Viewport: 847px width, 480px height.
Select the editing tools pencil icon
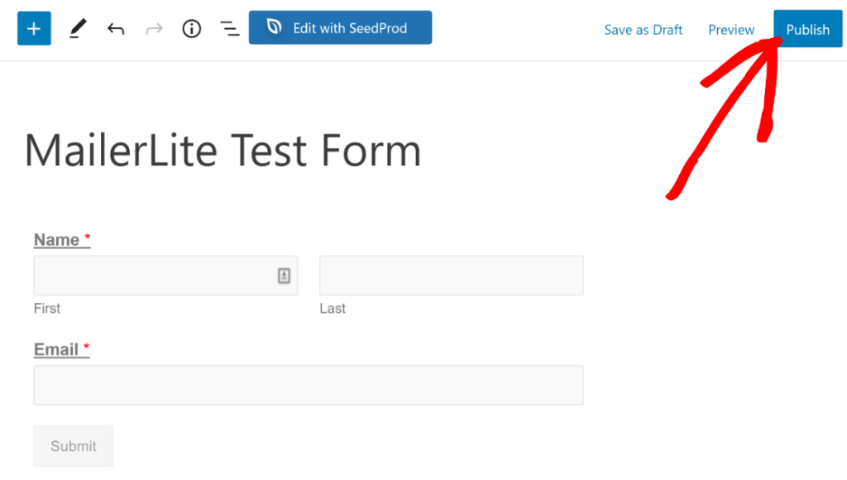tap(78, 28)
